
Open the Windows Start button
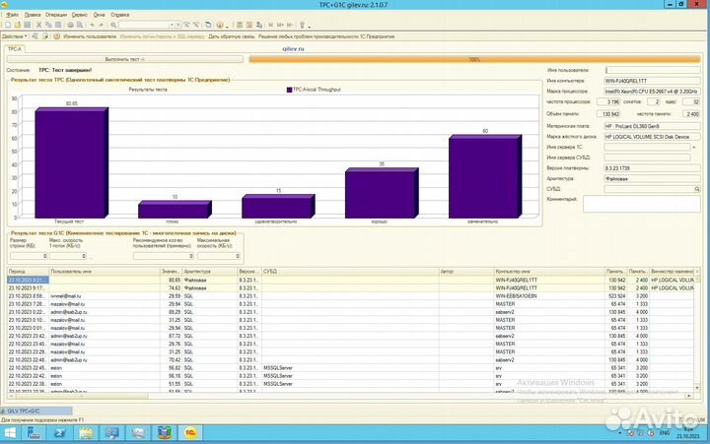click(10, 433)
